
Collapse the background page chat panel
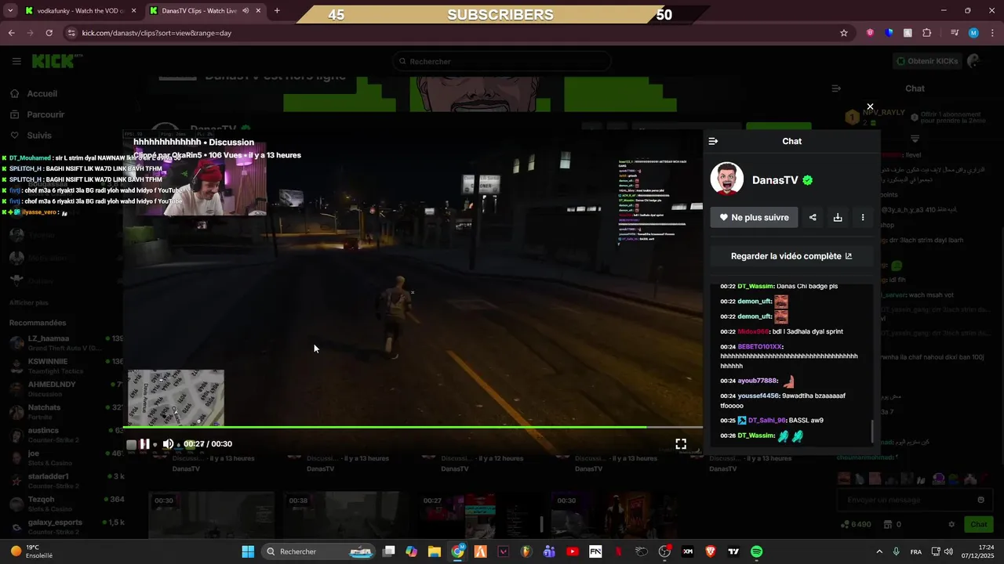pyautogui.click(x=836, y=89)
